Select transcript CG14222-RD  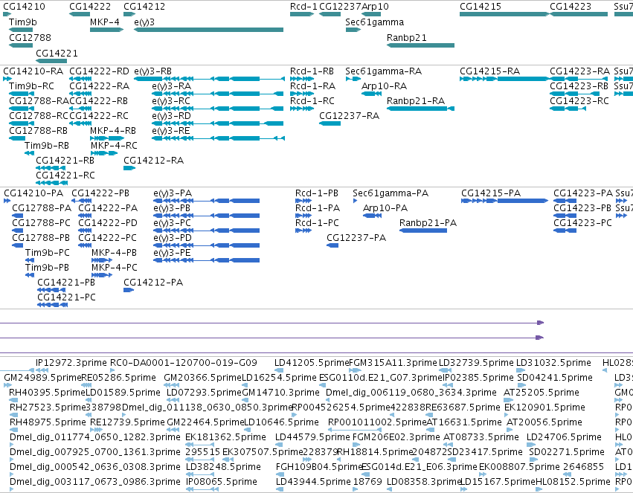[80, 79]
